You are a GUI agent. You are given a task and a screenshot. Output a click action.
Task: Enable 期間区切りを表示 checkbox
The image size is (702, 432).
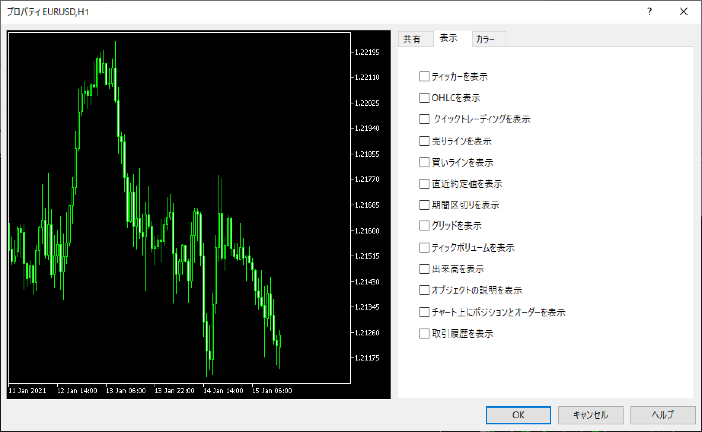click(x=424, y=205)
